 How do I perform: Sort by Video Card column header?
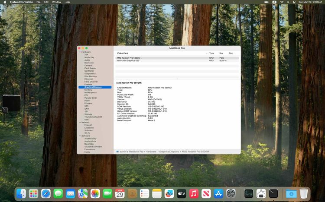pyautogui.click(x=123, y=53)
